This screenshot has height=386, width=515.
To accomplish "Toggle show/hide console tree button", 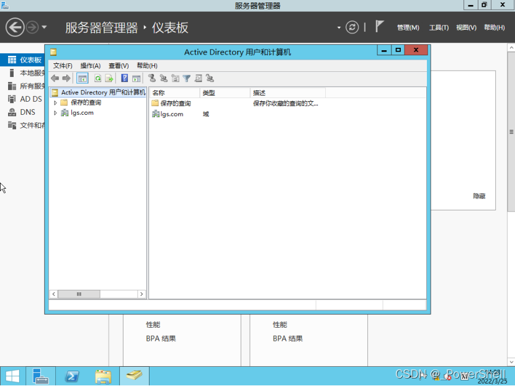I will click(83, 78).
